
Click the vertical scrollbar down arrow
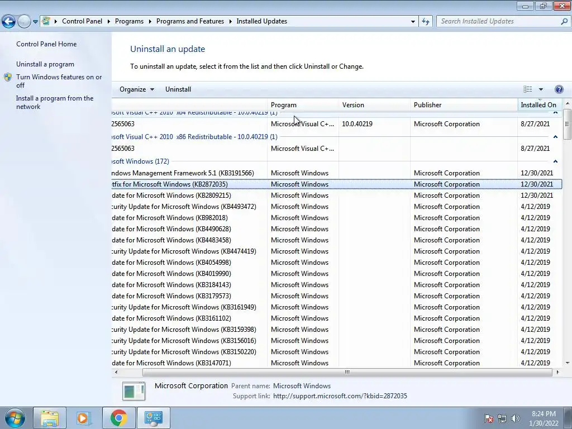(568, 363)
